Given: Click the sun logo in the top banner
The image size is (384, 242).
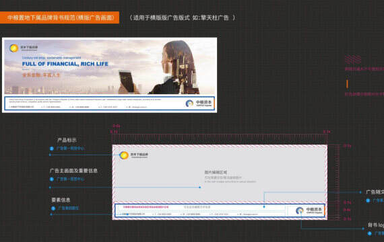Looking at the screenshot, I should [13, 48].
